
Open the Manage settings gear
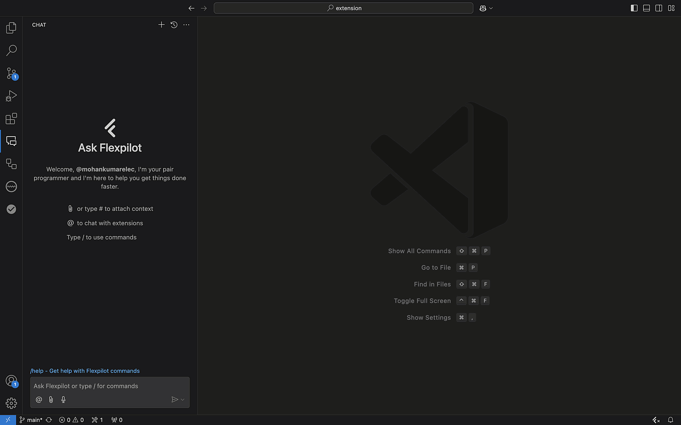pos(11,403)
